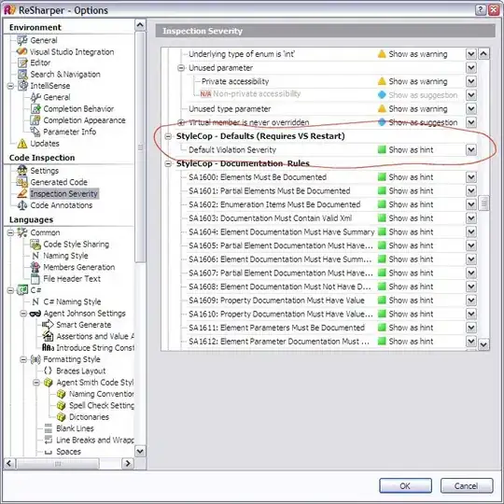Select SA1603 Documentation Must Contain Valid Xml
The image size is (504, 504).
click(x=271, y=218)
